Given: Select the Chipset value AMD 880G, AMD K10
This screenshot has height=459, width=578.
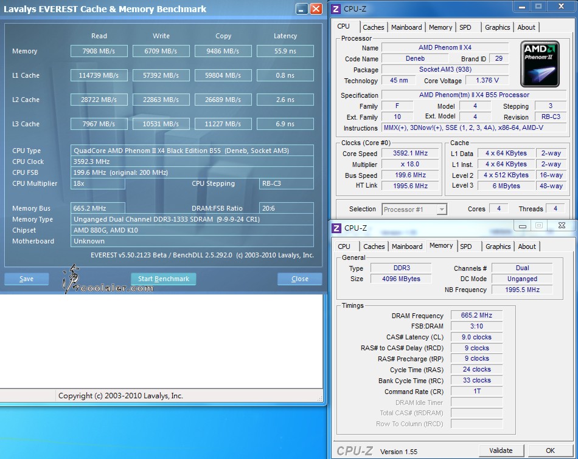Looking at the screenshot, I should [x=192, y=230].
